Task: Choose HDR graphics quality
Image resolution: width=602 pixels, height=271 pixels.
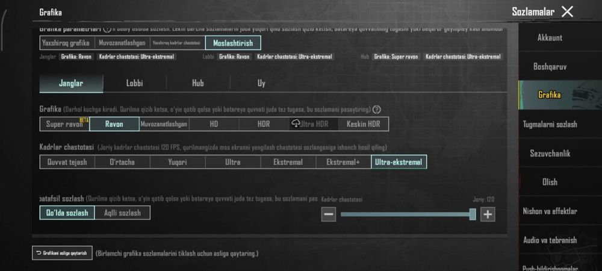Action: [x=264, y=124]
